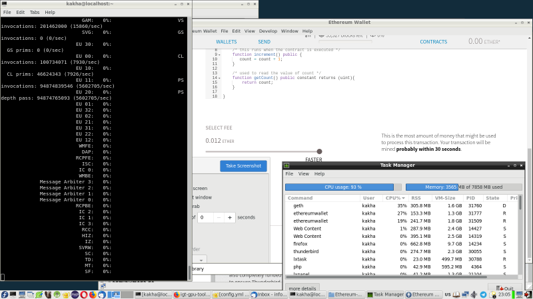Open config.yml editor from taskbar
533x299 pixels.
point(231,294)
